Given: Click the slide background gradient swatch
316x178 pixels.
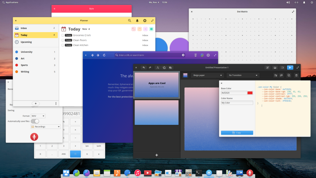Looking at the screenshot, I should click(185, 75).
